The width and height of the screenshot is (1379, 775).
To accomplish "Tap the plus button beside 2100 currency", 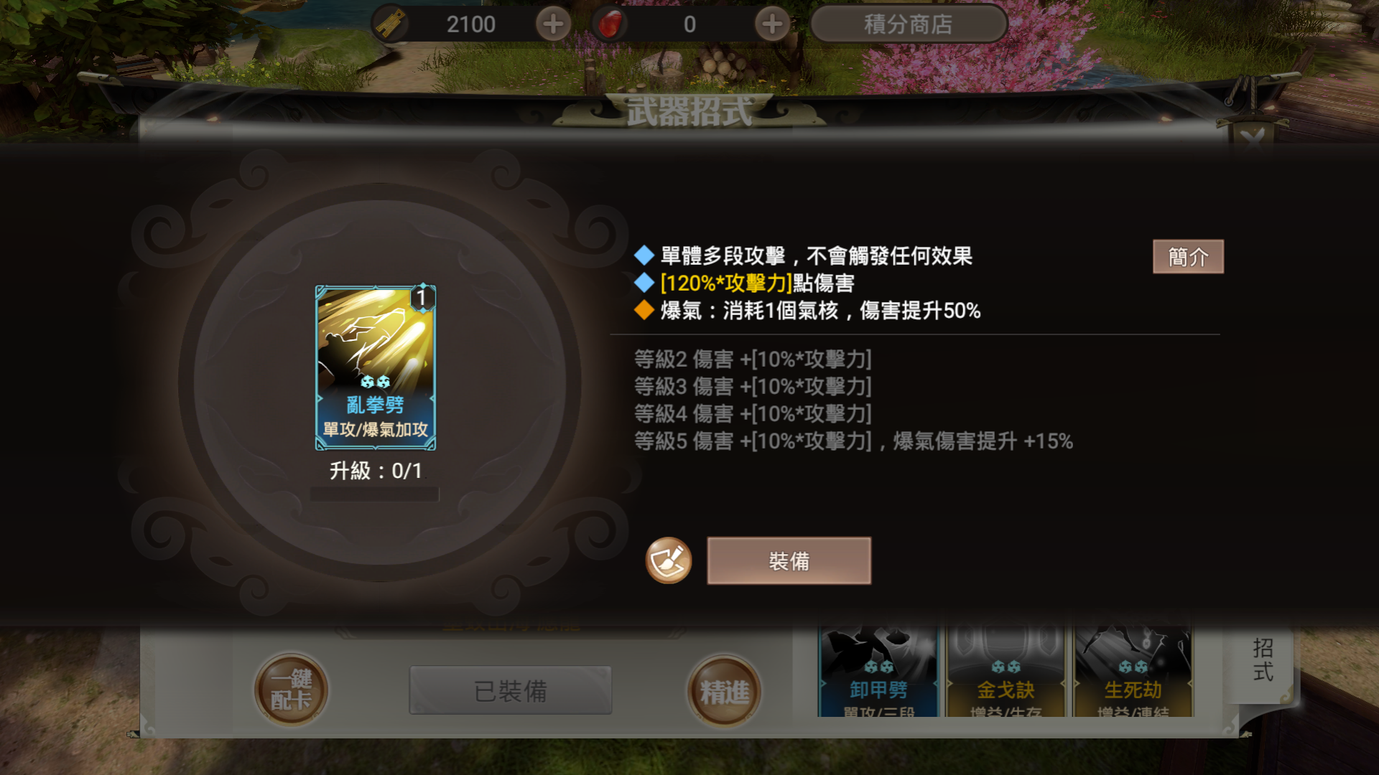I will pos(553,24).
